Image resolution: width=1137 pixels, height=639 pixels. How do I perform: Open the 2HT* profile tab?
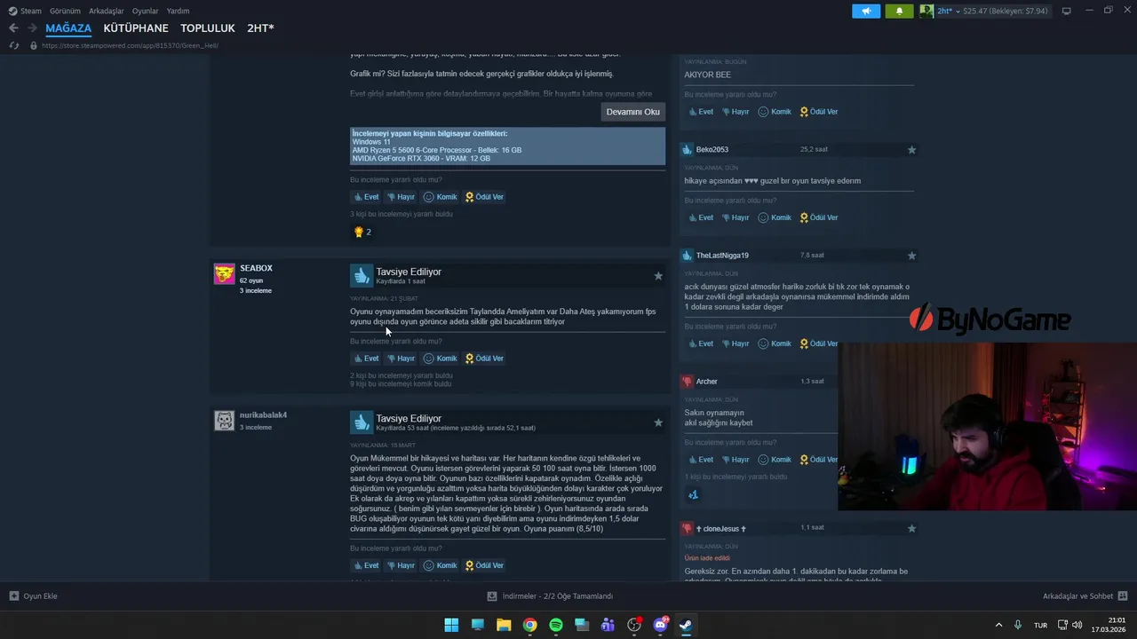tap(260, 28)
